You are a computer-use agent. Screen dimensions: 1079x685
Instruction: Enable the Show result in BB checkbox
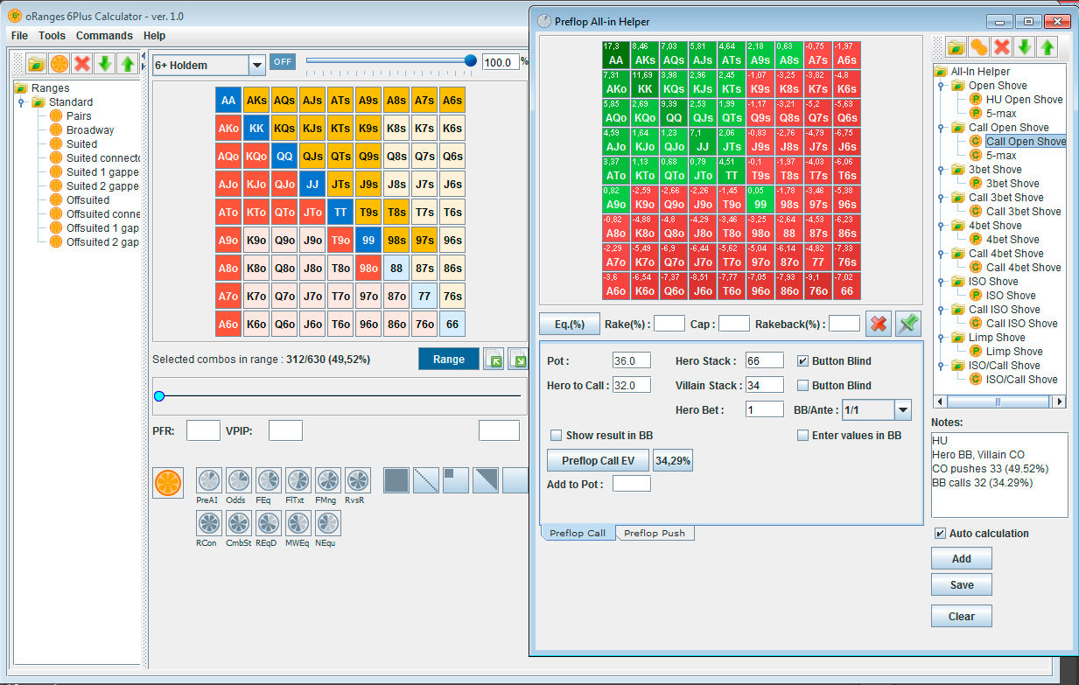coord(557,435)
